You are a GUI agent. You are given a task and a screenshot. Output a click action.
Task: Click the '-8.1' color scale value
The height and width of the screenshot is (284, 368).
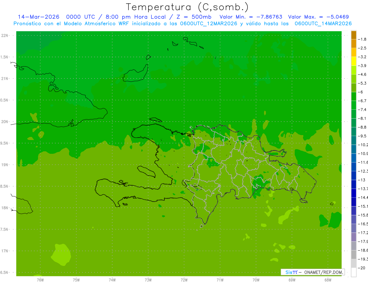pos(362,118)
